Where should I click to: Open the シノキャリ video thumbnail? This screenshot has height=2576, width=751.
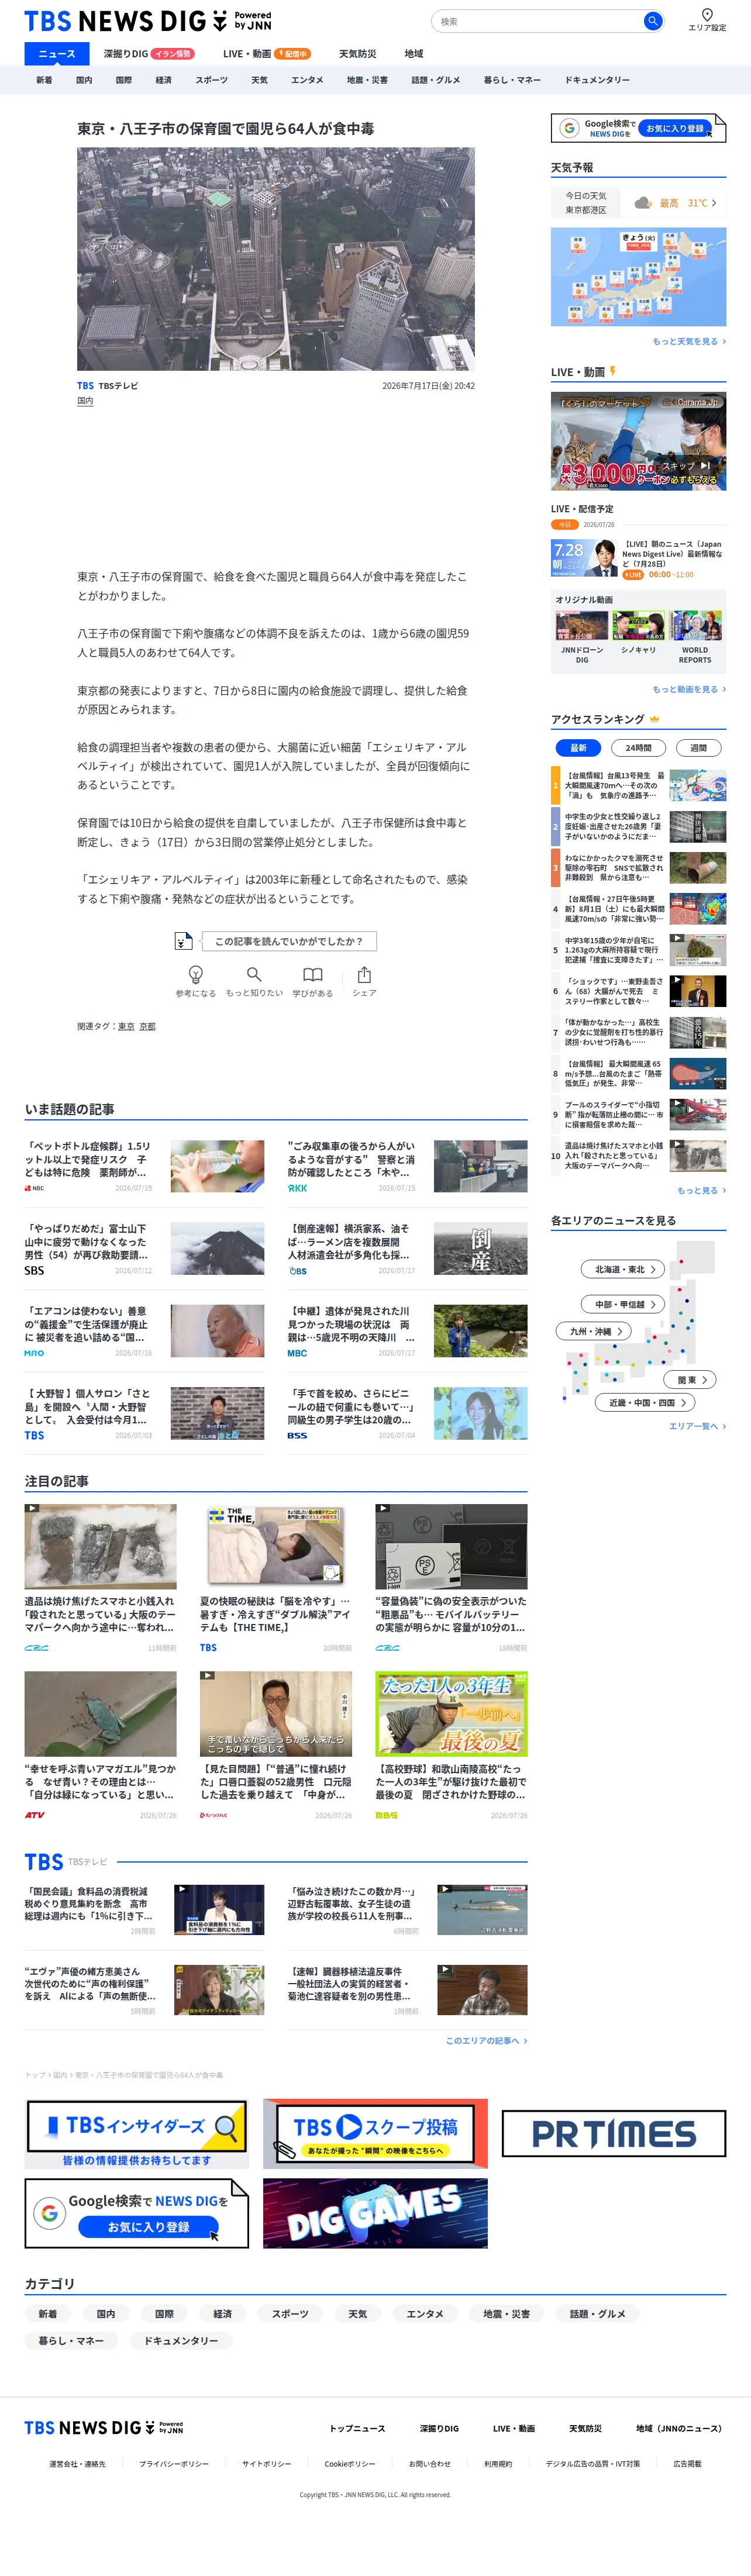click(x=638, y=626)
